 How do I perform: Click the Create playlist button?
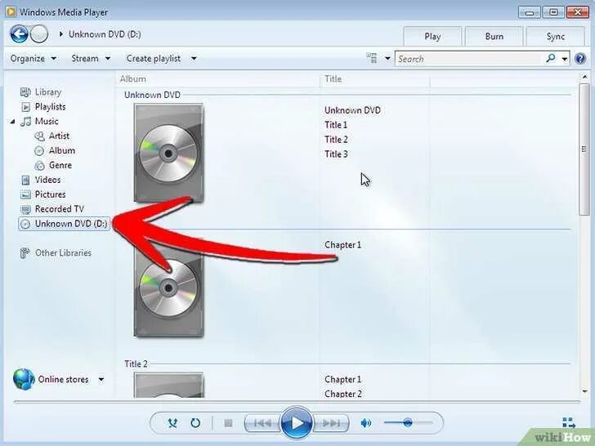[x=154, y=59]
